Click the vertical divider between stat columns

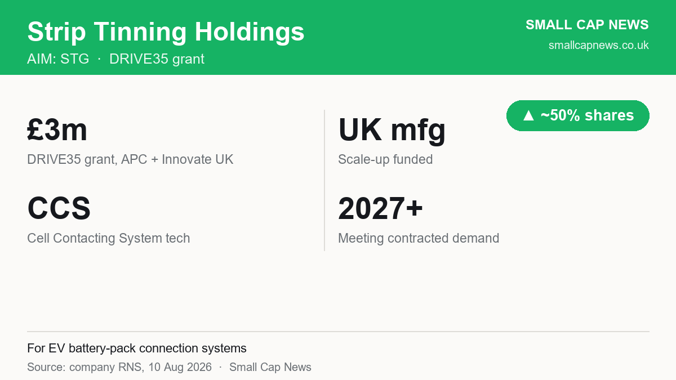point(324,180)
